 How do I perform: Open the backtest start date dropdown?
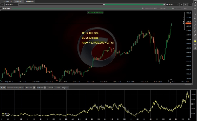coord(11,5)
